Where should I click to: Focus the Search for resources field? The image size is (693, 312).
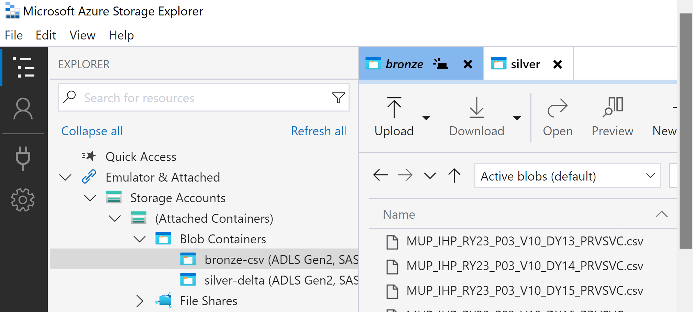204,97
